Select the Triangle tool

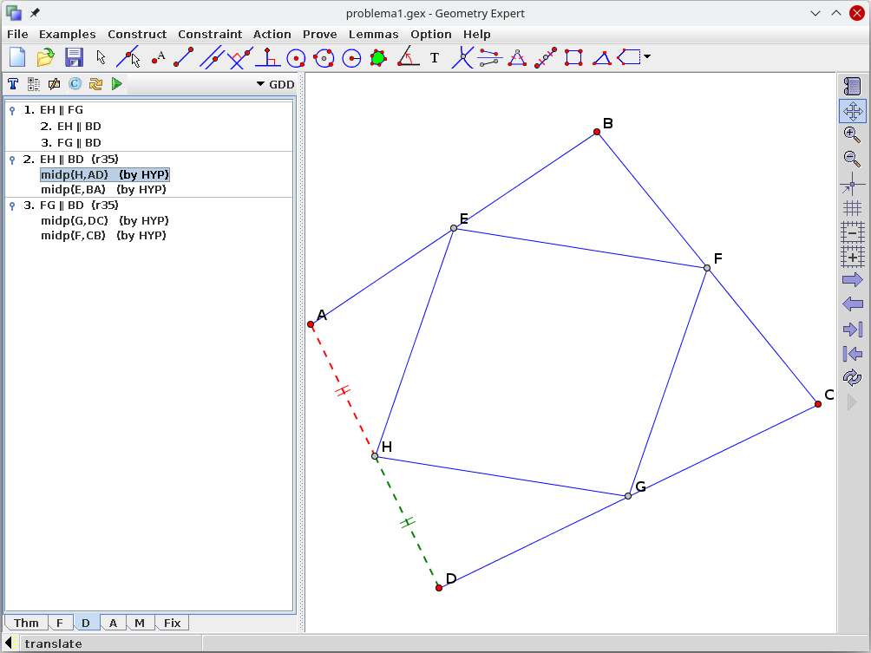pos(601,58)
